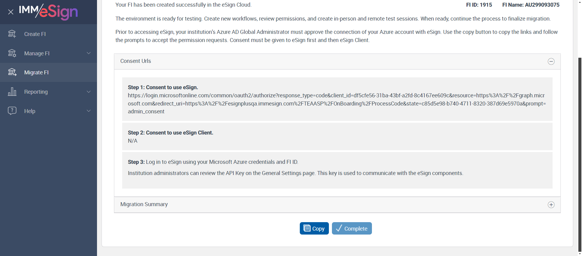Click the Help question mark icon

12,111
